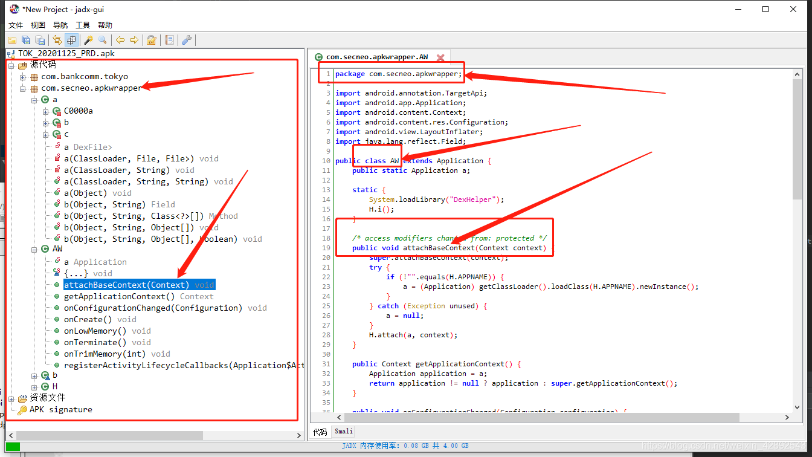The image size is (812, 457).
Task: Click the export as Gradle project icon
Action: (x=40, y=40)
